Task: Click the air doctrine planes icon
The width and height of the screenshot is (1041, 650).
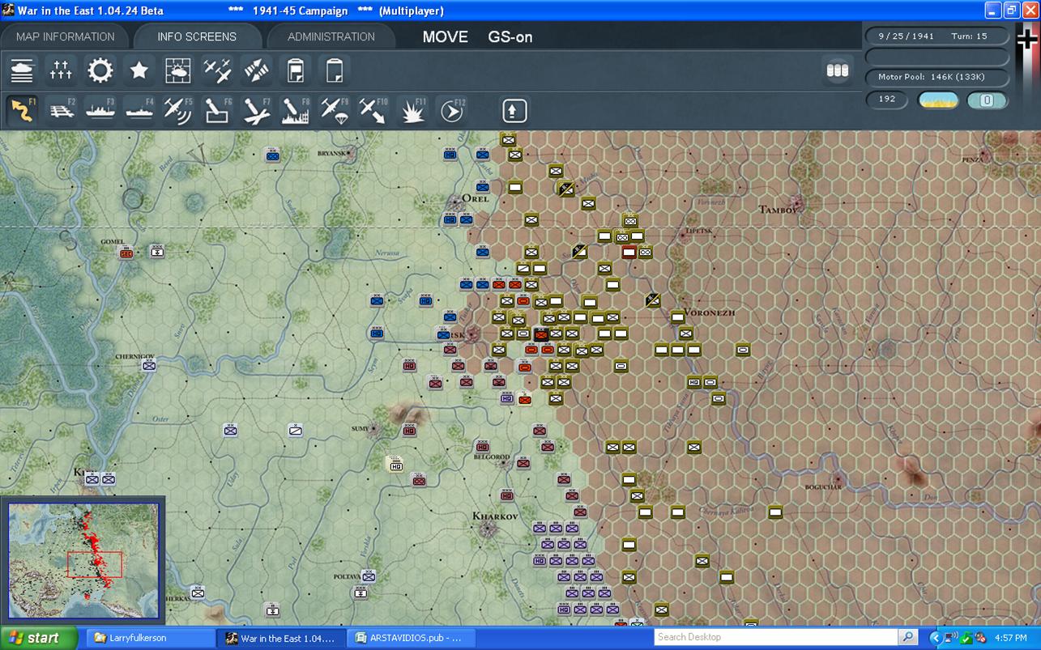Action: 217,70
